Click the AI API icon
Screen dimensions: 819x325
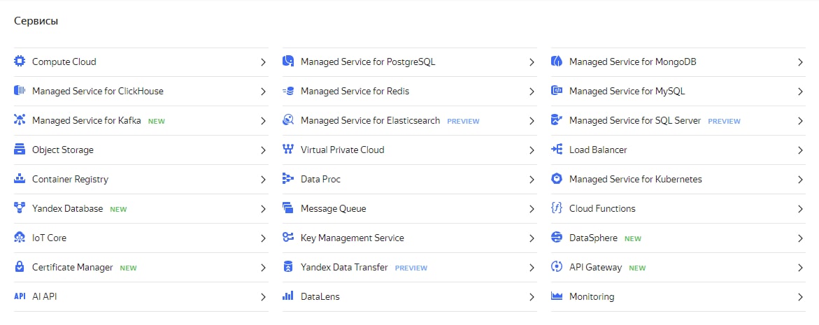[20, 296]
